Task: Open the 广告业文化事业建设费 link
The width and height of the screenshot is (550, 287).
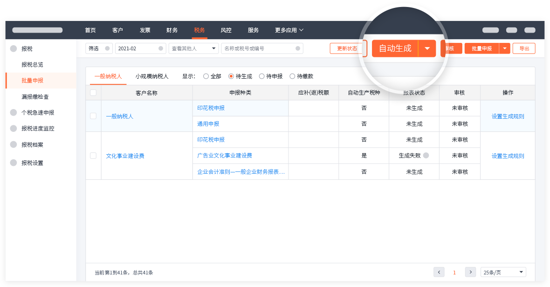Action: pos(225,155)
